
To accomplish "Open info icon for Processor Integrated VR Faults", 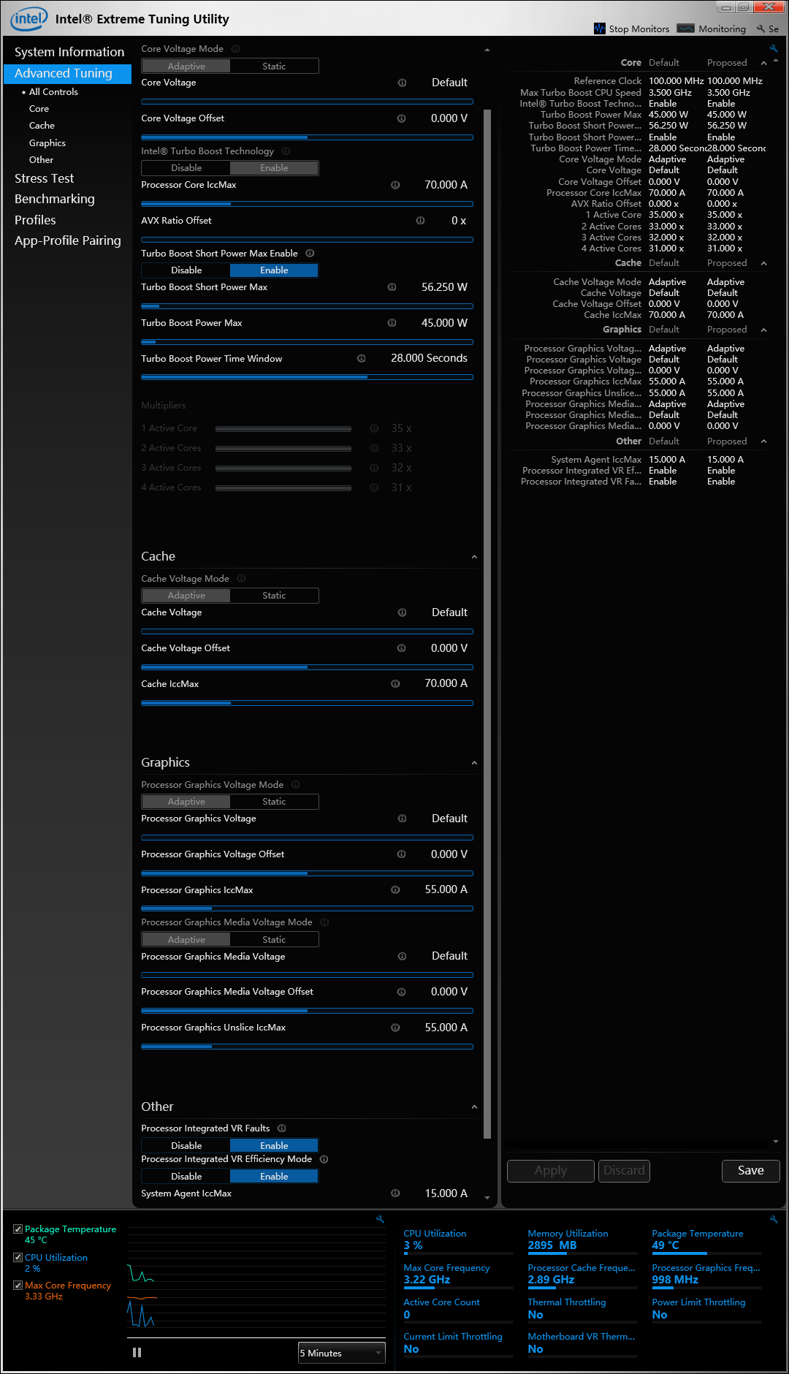I will [281, 1128].
